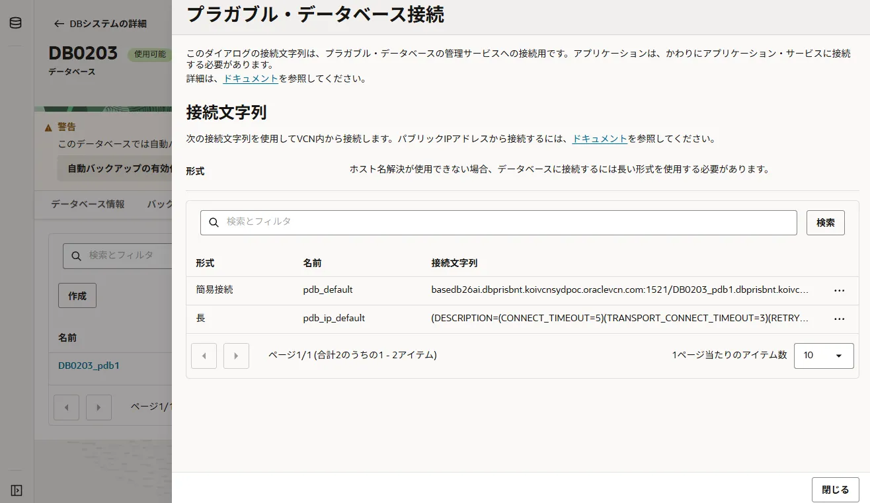This screenshot has height=503, width=870.
Task: Click the 接続文字列 column header
Action: pyautogui.click(x=454, y=263)
